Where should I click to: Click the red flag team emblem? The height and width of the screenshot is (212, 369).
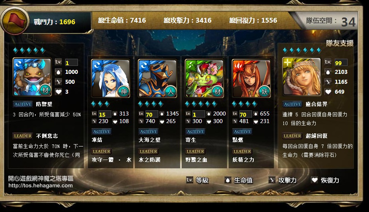click(x=15, y=21)
